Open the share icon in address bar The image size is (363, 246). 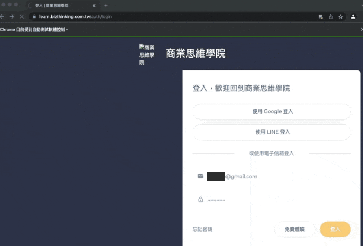[x=330, y=17]
